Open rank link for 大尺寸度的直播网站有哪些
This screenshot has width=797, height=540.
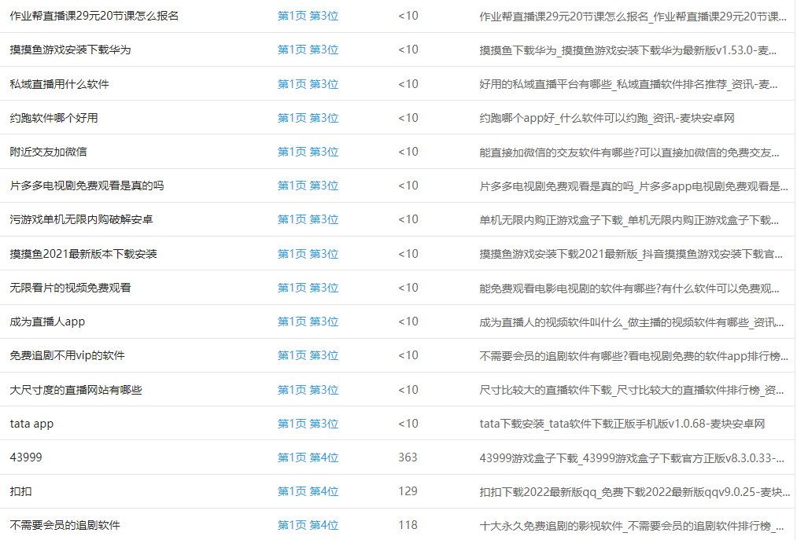(308, 390)
